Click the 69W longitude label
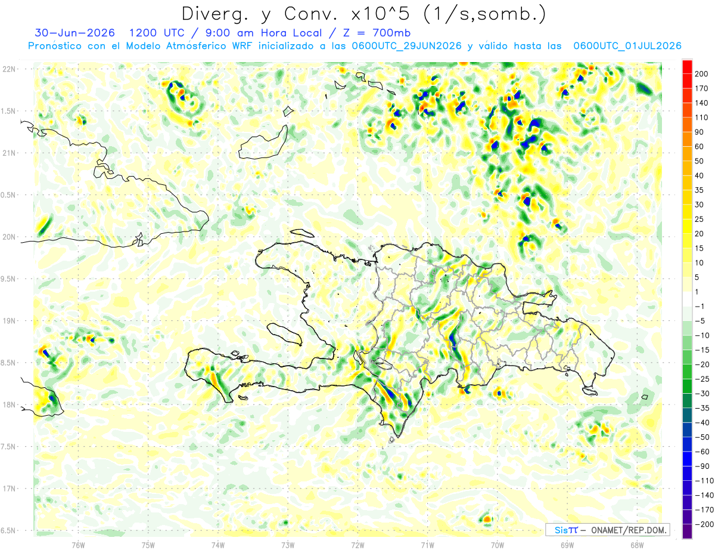This screenshot has width=715, height=553. [x=567, y=545]
